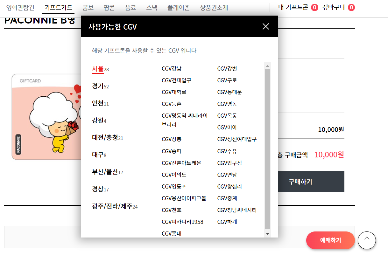Click CGV영등포 in the theater list
Screen dimensions: 388x255
(x=174, y=186)
